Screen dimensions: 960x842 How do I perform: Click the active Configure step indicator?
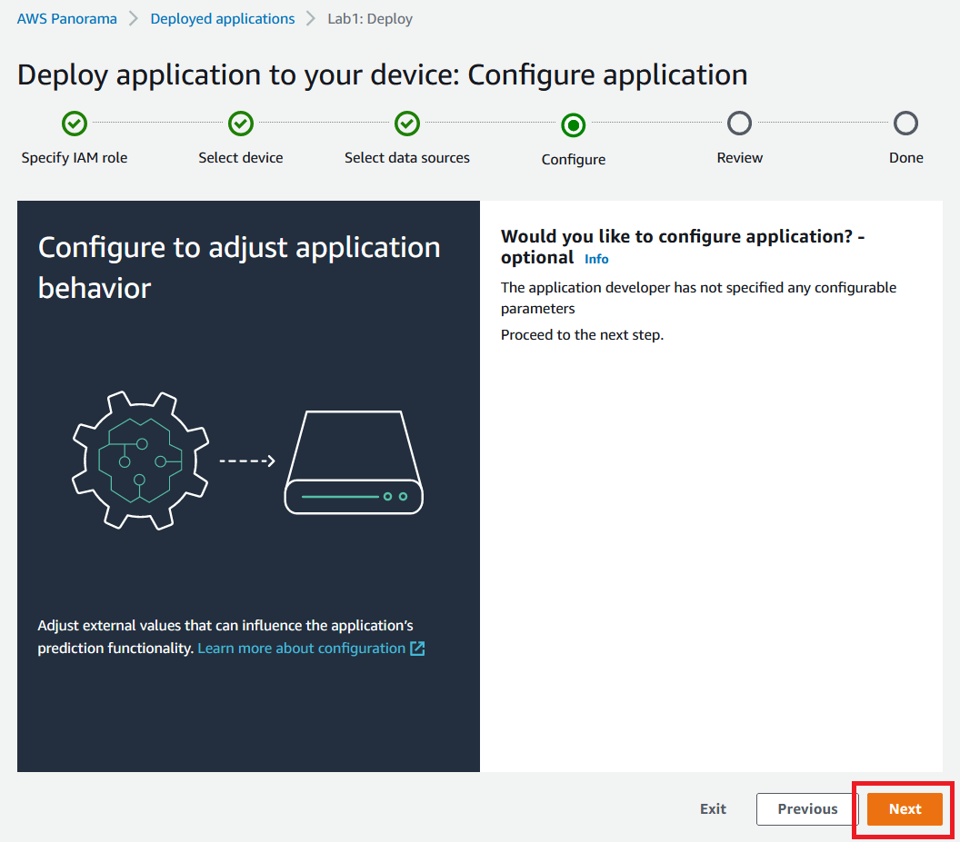573,124
